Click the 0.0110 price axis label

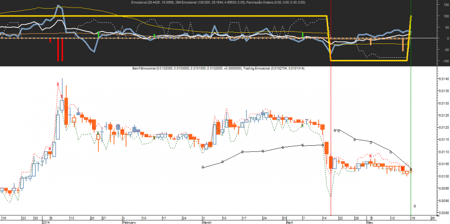tap(443, 151)
